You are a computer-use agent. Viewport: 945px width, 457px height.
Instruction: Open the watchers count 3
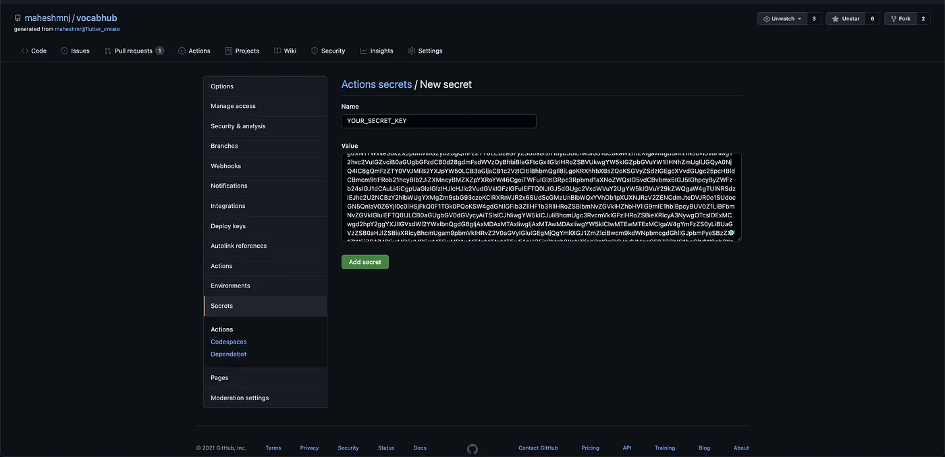(x=814, y=19)
